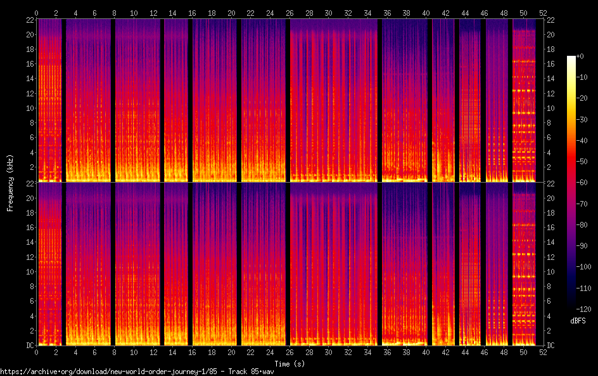Click the upper channel segment between 26 and 35 seconds
The image size is (598, 376).
click(334, 101)
